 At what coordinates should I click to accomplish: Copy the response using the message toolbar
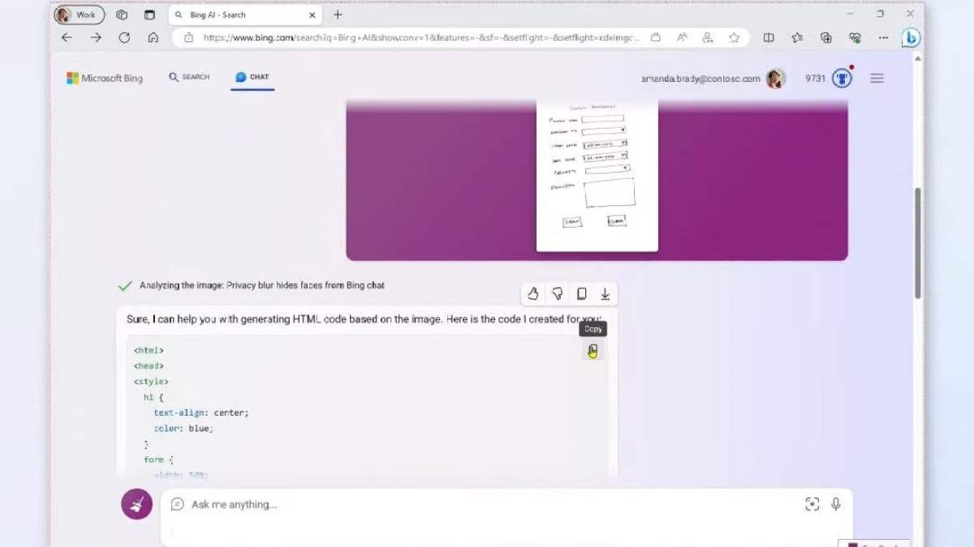(581, 293)
